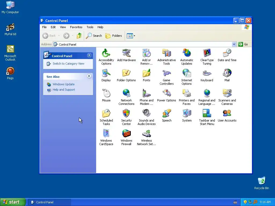275x206 pixels.
Task: Select Add or Remove Programs icon
Action: [x=146, y=53]
